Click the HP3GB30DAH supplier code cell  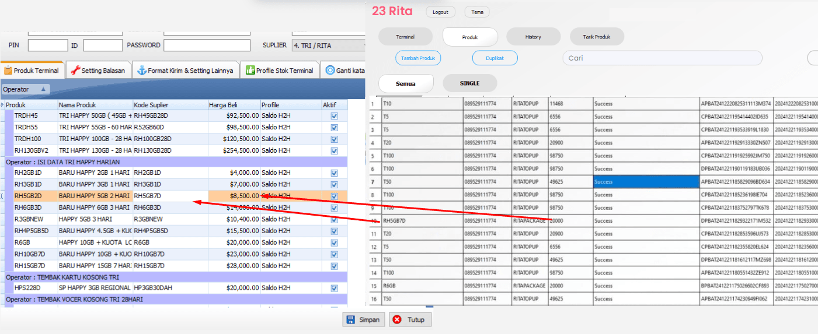tap(170, 288)
